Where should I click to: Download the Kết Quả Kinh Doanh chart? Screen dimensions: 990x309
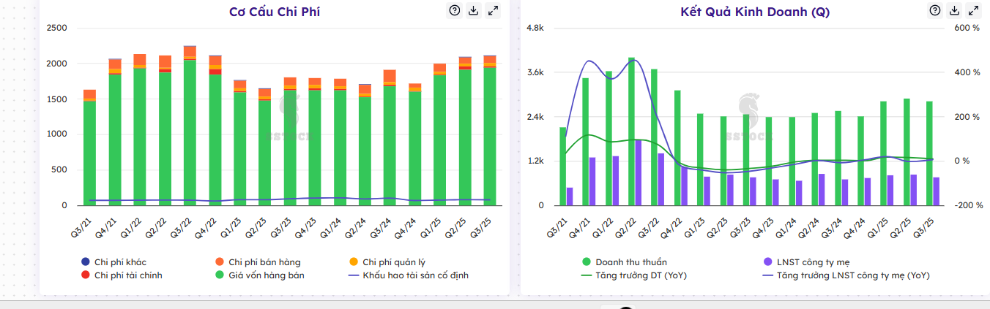tap(954, 10)
